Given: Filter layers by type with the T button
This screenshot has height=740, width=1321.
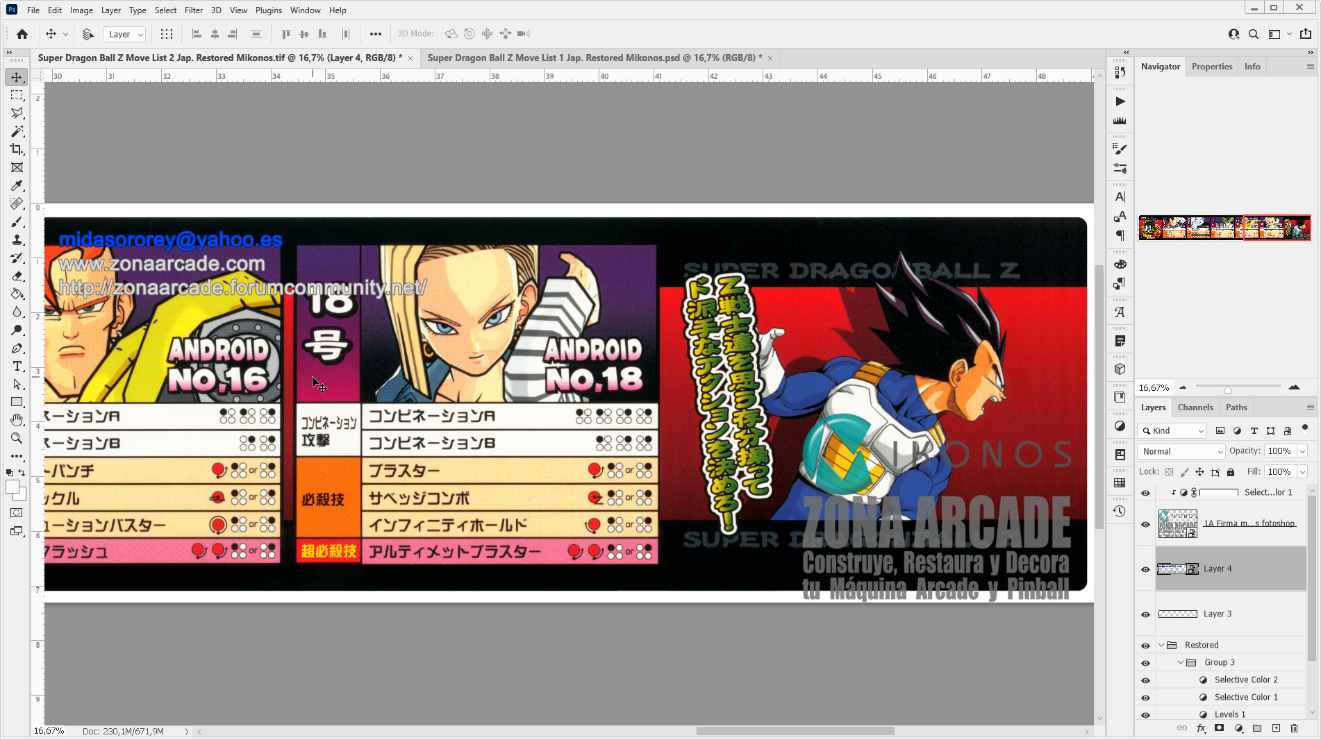Looking at the screenshot, I should 1254,430.
